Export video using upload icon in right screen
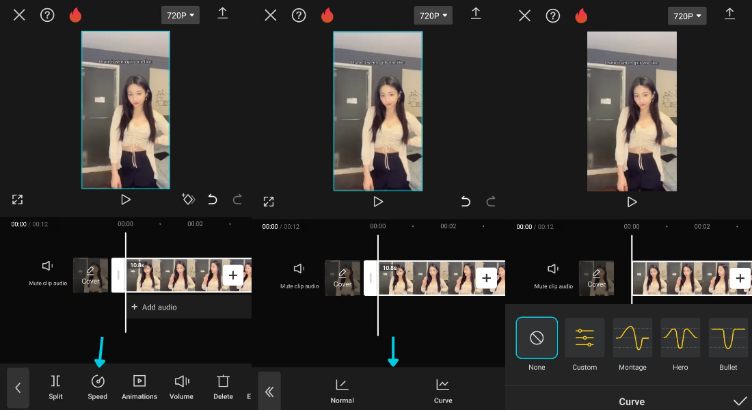The width and height of the screenshot is (752, 410). (x=729, y=14)
